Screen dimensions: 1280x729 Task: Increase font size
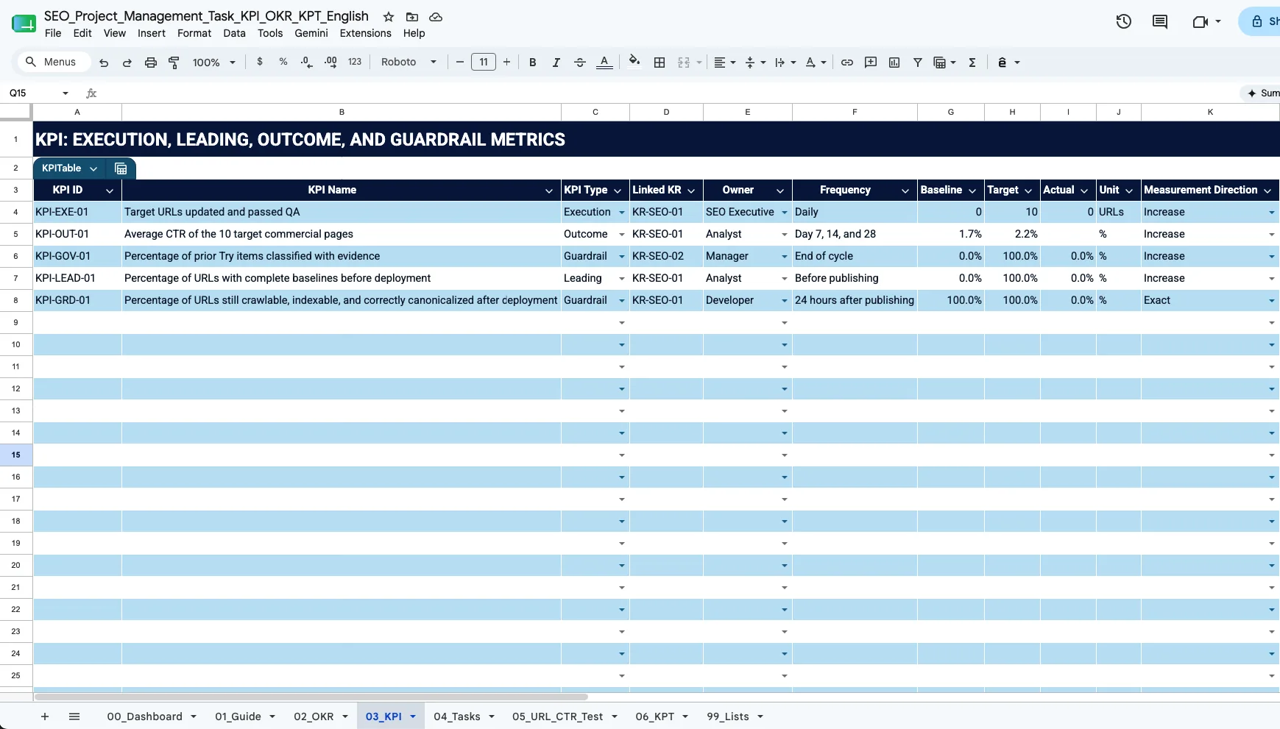click(x=507, y=62)
